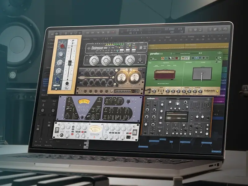Screen dimensions: 248x186
Task: Open the Loop Browser icon
Action: click(220, 29)
